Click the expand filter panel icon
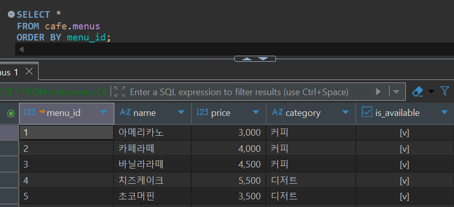This screenshot has height=207, width=454. pyautogui.click(x=120, y=92)
